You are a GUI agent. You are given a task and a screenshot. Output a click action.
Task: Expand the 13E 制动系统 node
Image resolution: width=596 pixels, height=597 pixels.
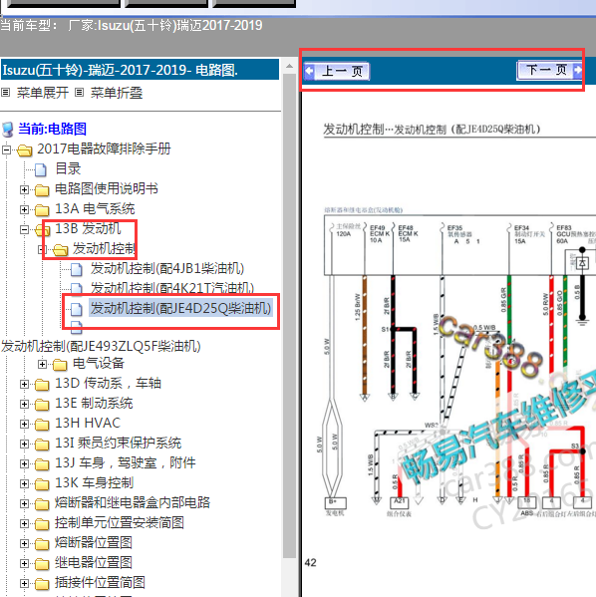click(24, 404)
